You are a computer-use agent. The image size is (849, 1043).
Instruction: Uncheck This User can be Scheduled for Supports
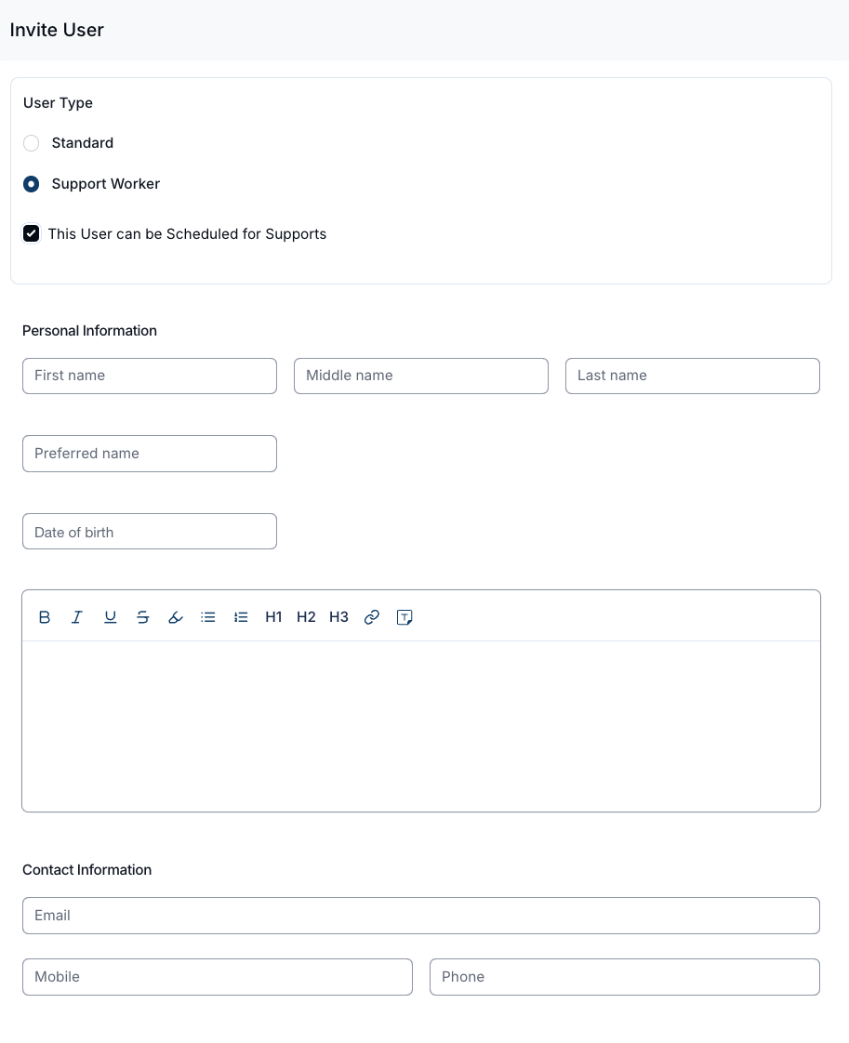[32, 233]
